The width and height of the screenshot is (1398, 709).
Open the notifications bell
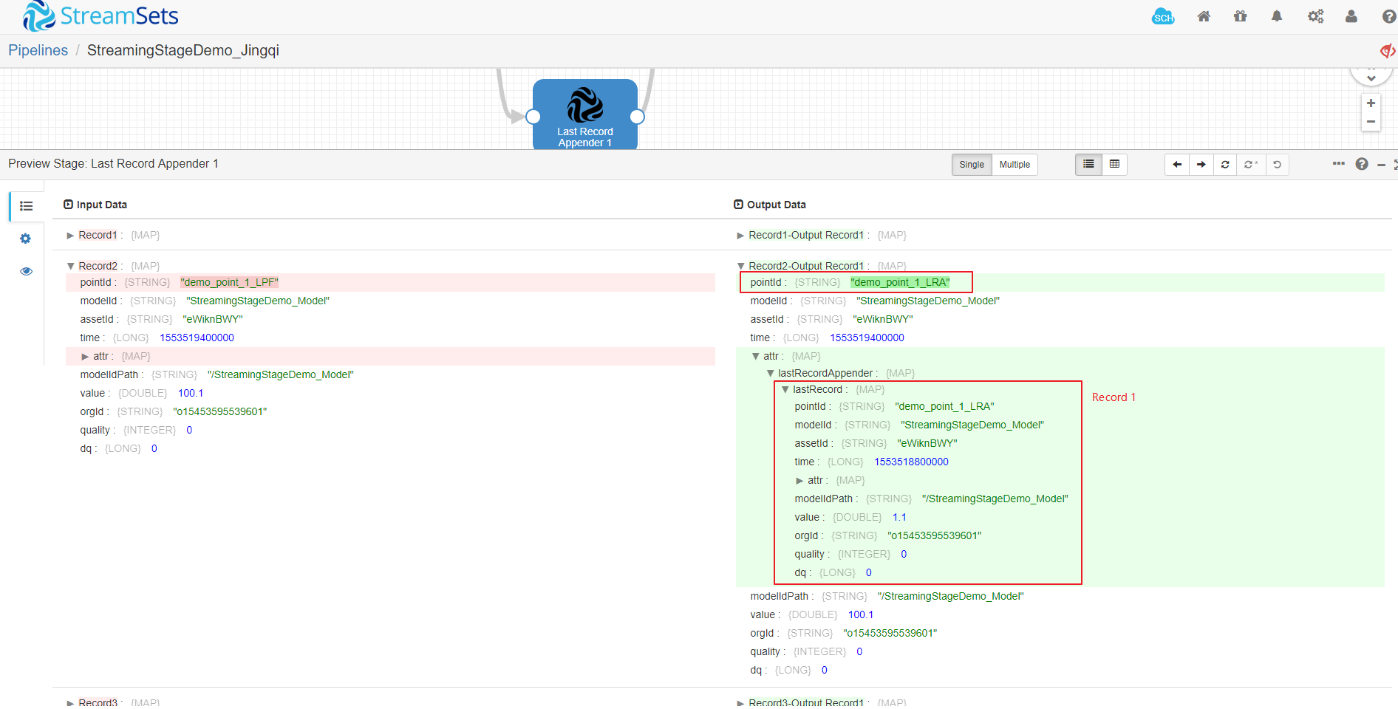coord(1277,16)
